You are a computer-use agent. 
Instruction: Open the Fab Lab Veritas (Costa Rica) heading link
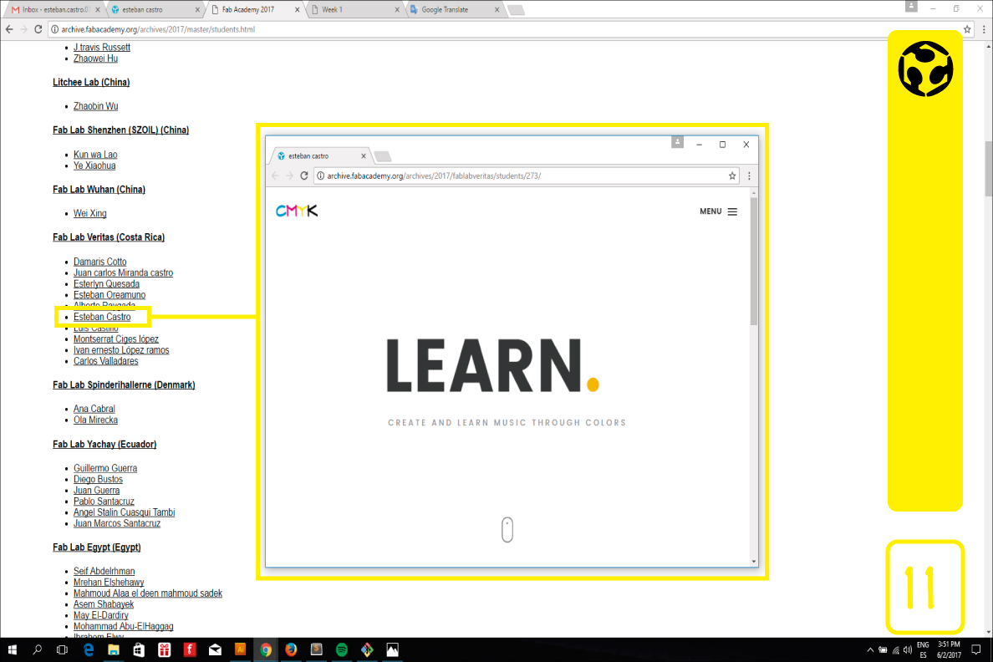click(109, 237)
